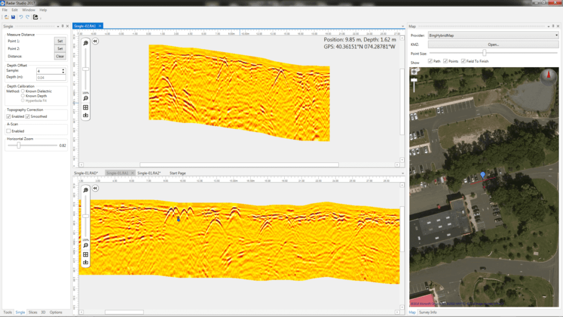Collapse the upper radargram zoom panel
Image resolution: width=563 pixels, height=317 pixels.
pos(95,41)
